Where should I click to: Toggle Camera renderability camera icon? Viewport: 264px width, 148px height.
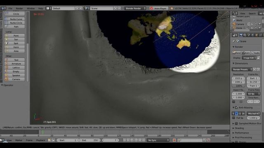[x=260, y=24]
